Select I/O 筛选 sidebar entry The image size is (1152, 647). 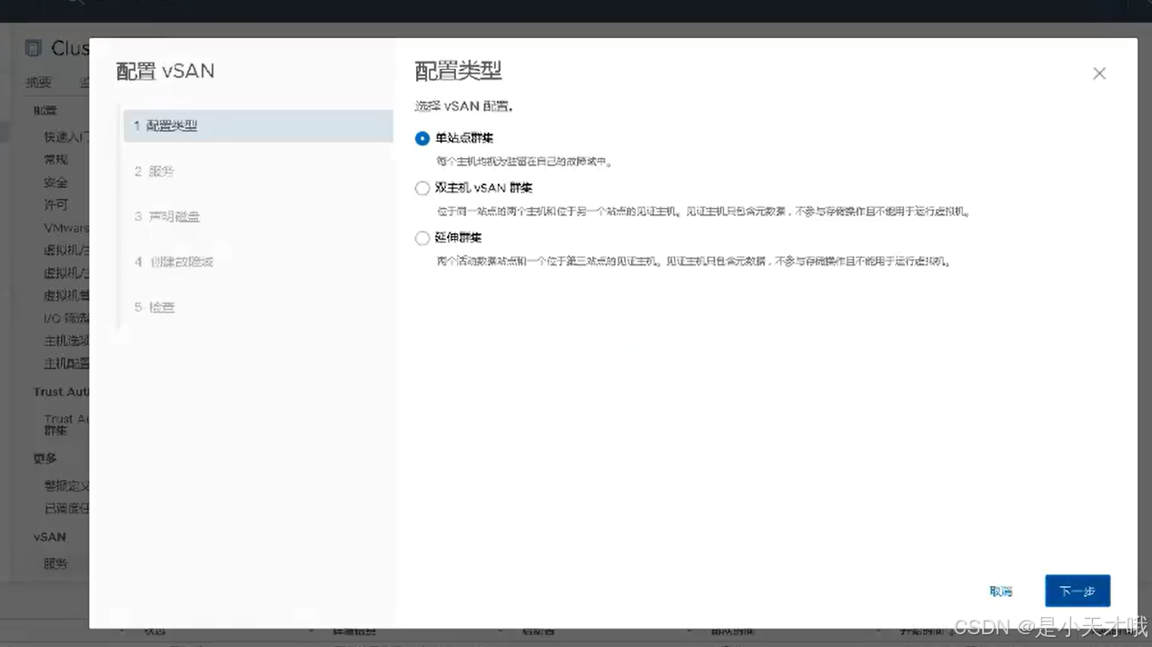pos(66,318)
